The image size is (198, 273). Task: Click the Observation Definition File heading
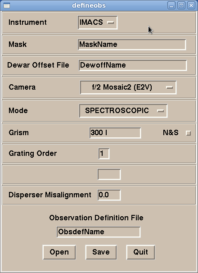(96, 218)
